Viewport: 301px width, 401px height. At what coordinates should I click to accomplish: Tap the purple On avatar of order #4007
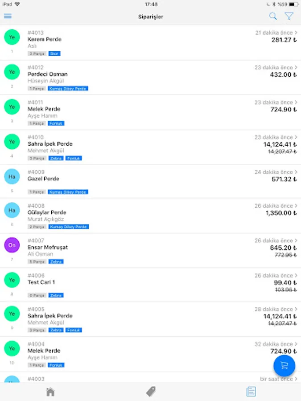tap(12, 245)
